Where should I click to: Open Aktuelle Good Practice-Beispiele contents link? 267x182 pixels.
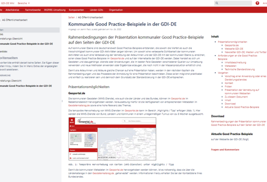click(242, 107)
